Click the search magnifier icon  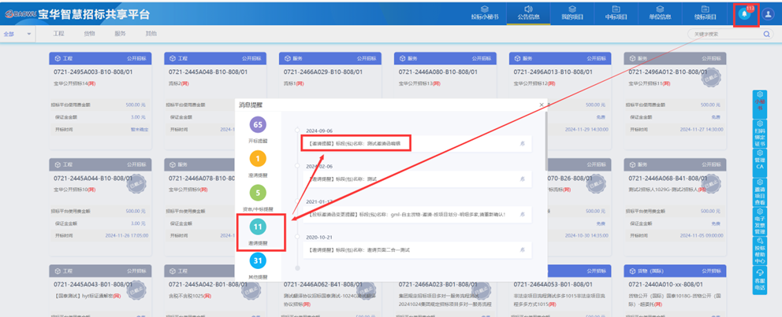[766, 35]
